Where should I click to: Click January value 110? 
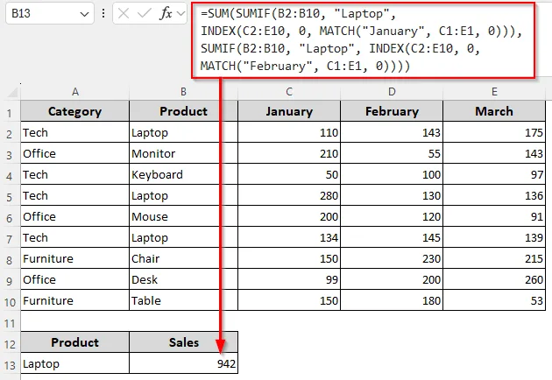289,132
